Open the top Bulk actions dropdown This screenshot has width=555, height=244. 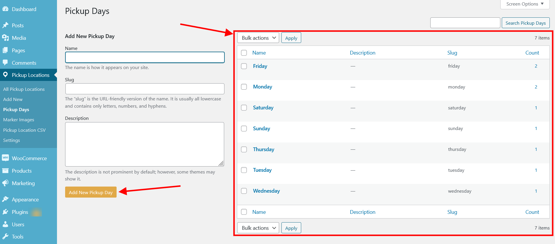[x=258, y=38]
